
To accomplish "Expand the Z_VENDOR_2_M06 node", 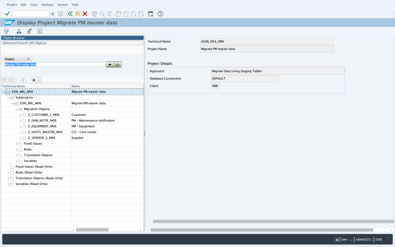I will pyautogui.click(x=21, y=138).
